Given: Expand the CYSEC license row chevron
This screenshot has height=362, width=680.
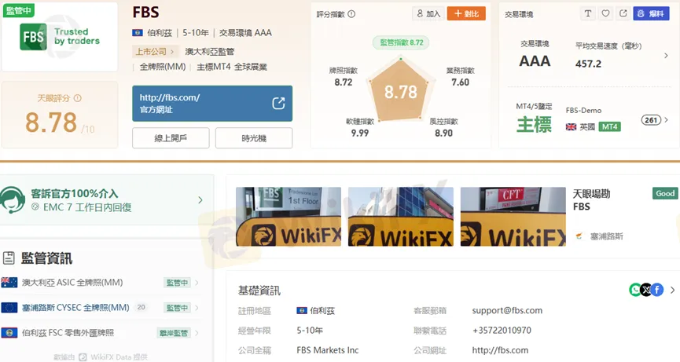Looking at the screenshot, I should pyautogui.click(x=197, y=308).
